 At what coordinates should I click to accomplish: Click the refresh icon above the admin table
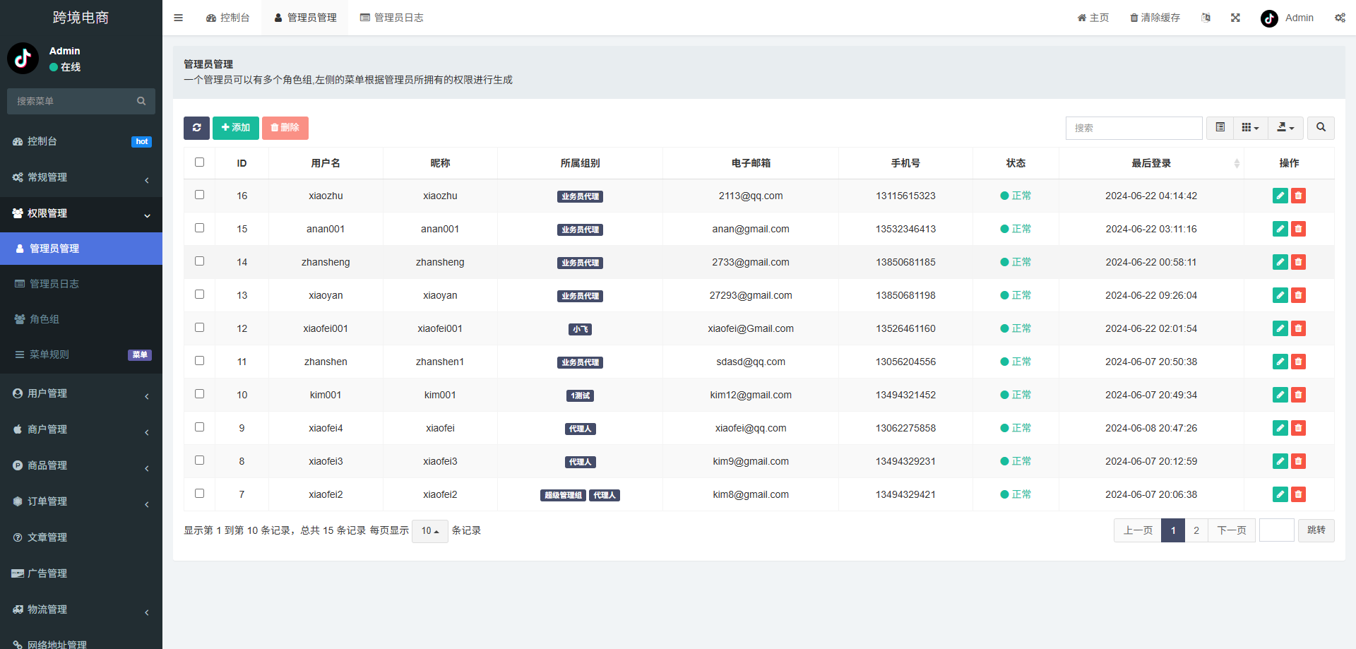(196, 128)
